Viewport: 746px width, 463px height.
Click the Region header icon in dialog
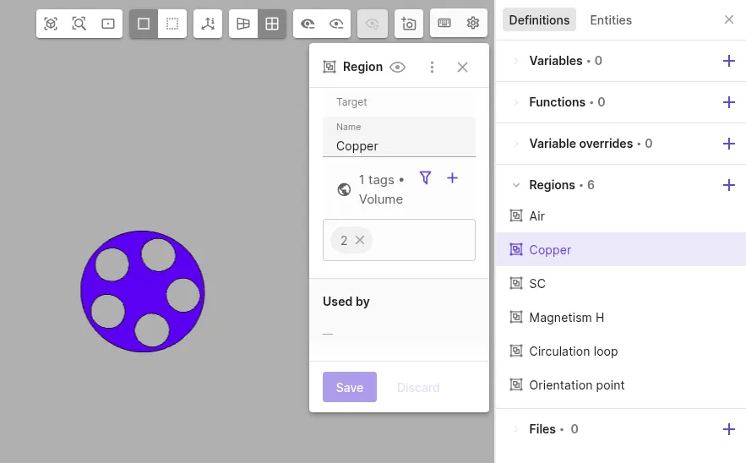[x=329, y=67]
